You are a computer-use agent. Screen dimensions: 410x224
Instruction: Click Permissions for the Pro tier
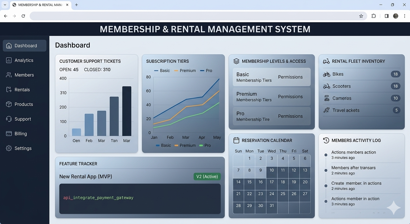coord(290,116)
